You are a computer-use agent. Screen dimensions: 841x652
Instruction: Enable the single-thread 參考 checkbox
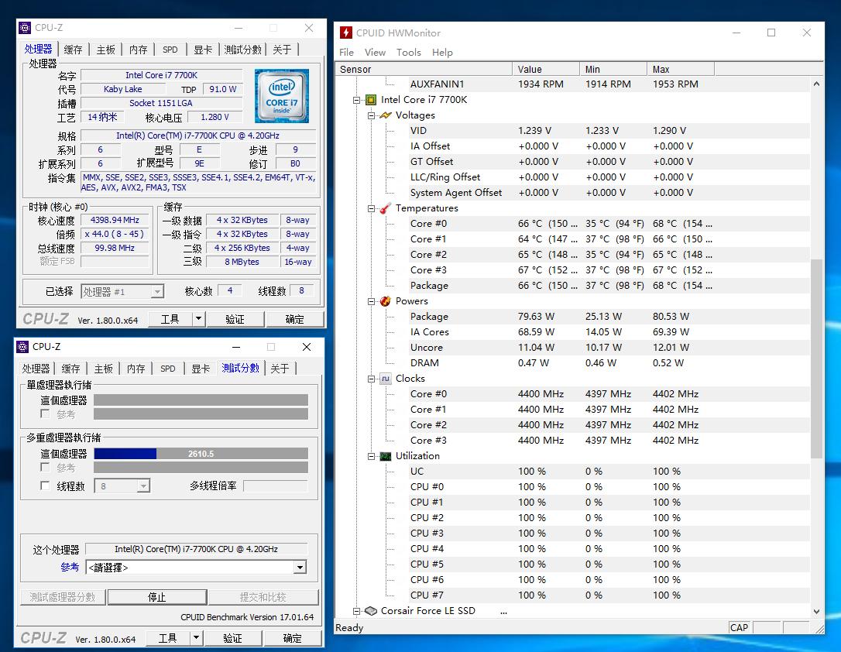point(45,414)
